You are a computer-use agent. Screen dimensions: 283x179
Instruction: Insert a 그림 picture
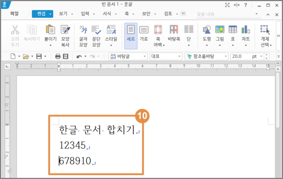(220, 33)
